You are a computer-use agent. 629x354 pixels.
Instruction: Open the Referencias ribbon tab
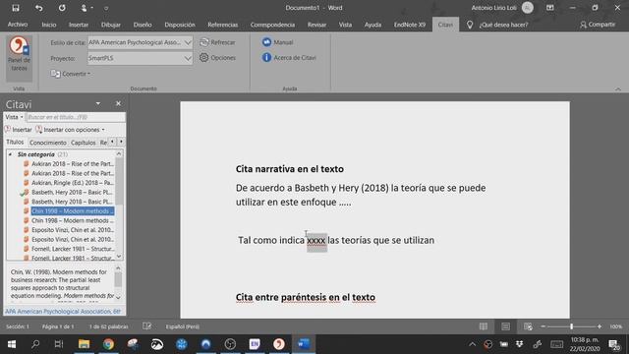tap(223, 25)
